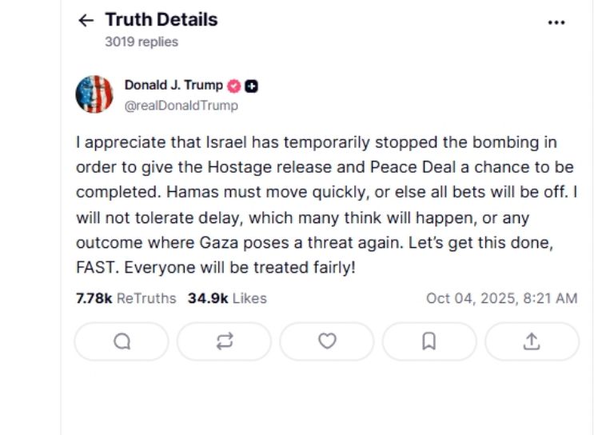Reply using the speech bubble button
The height and width of the screenshot is (435, 614).
pos(122,341)
